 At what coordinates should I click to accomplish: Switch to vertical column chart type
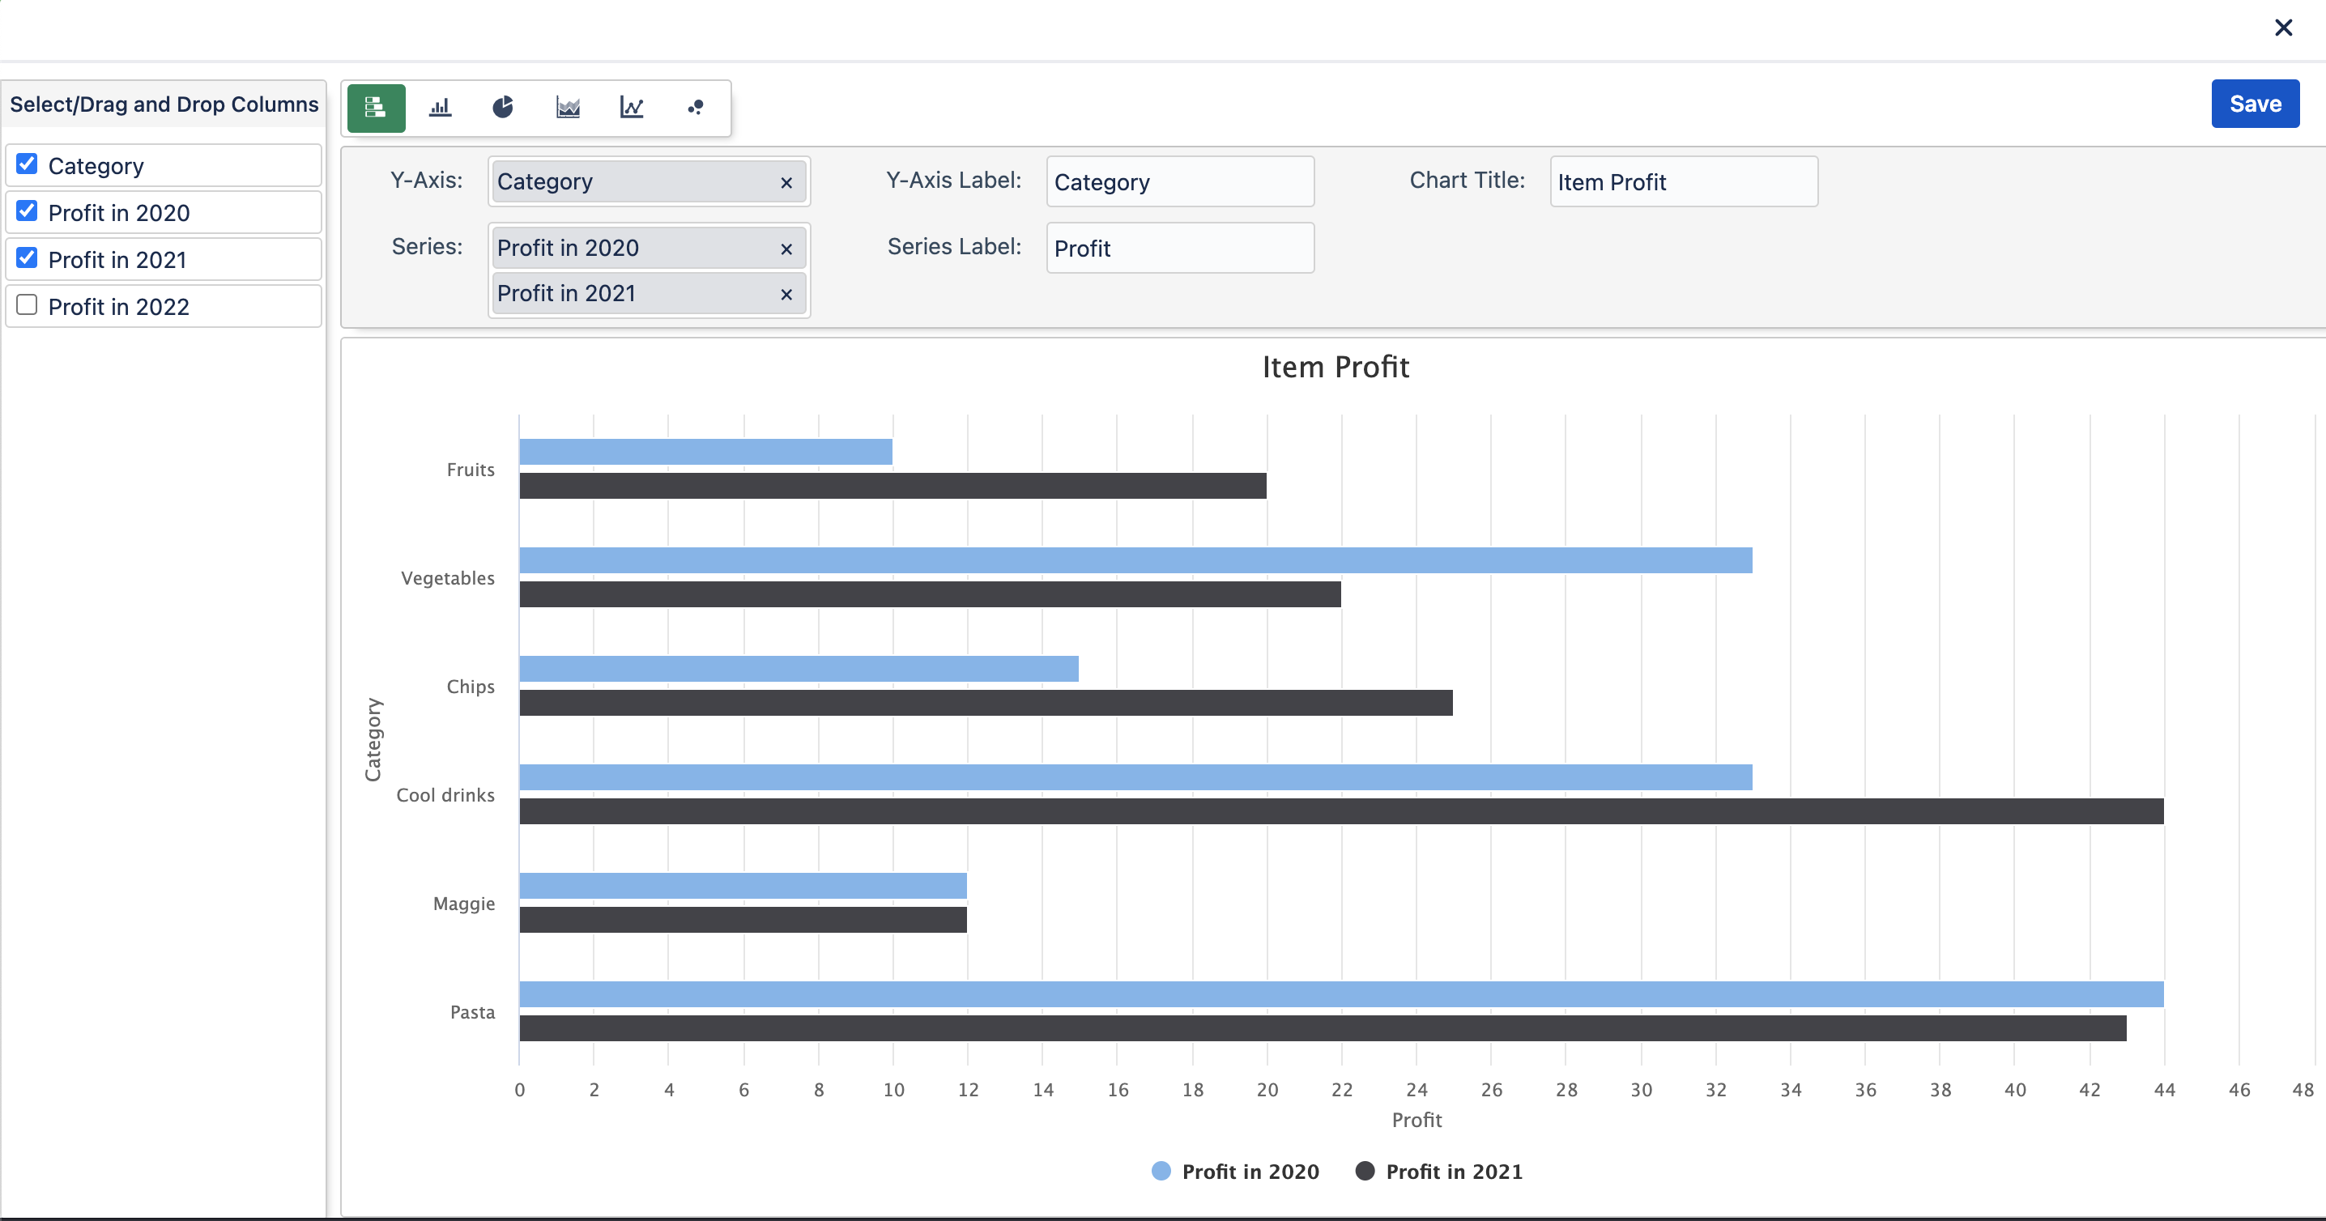(x=440, y=108)
